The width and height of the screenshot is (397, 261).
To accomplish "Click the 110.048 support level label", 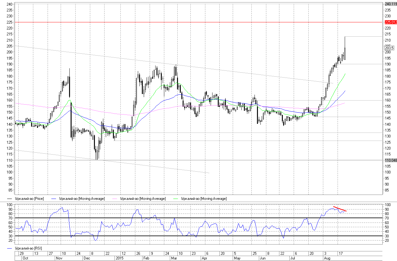I will coord(391,160).
